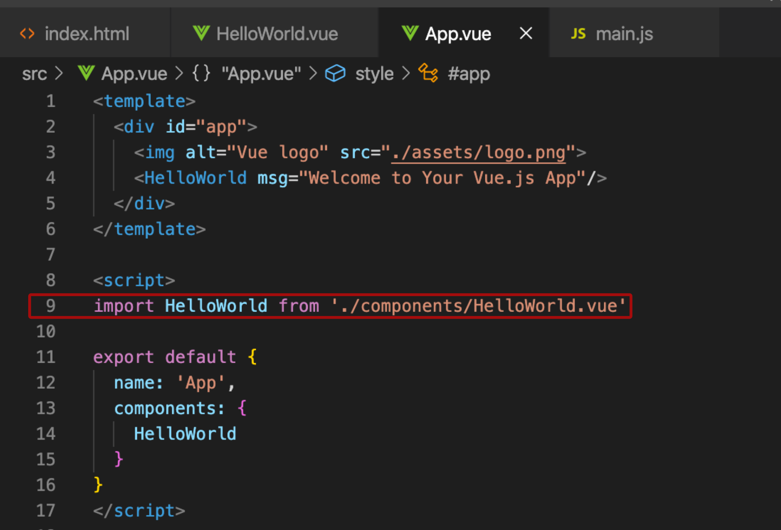The height and width of the screenshot is (530, 781).
Task: Click the HelloWorld import path string
Action: 478,306
